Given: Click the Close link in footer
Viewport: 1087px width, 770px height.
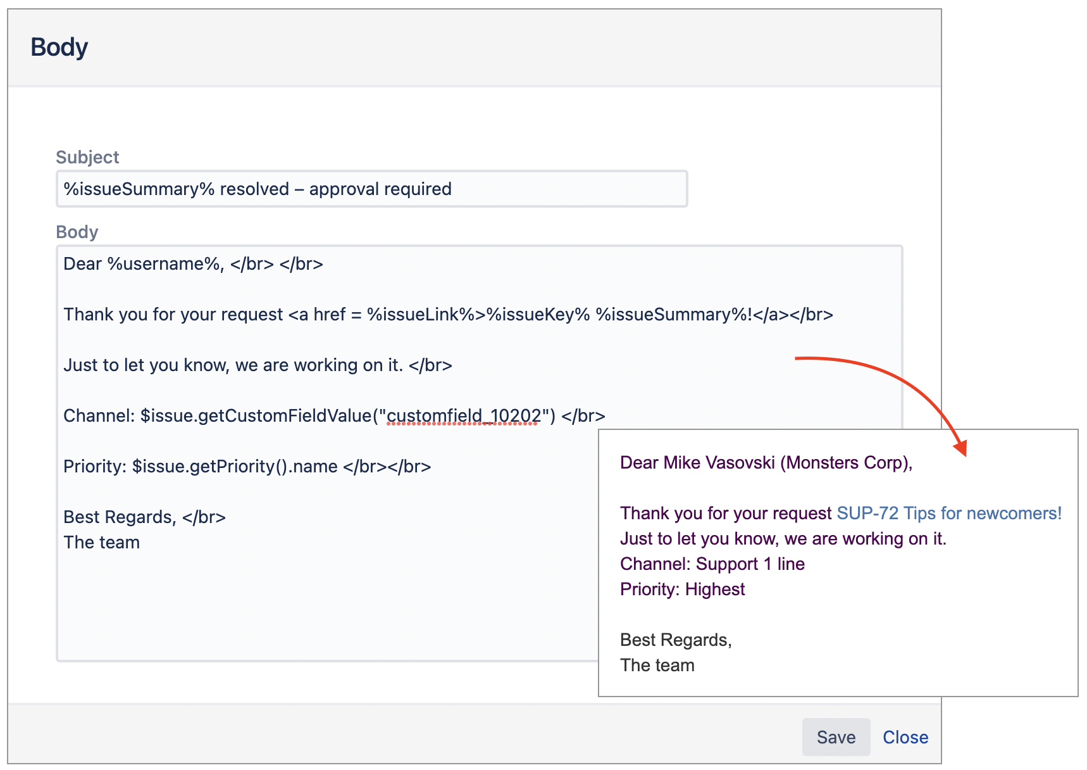Looking at the screenshot, I should tap(905, 737).
